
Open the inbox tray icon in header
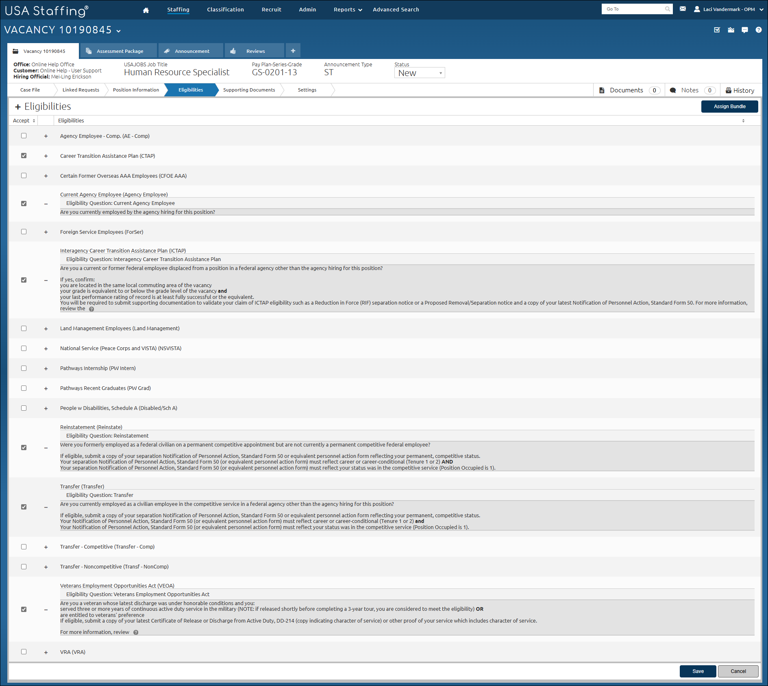point(731,30)
